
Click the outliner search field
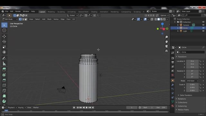[192, 15]
